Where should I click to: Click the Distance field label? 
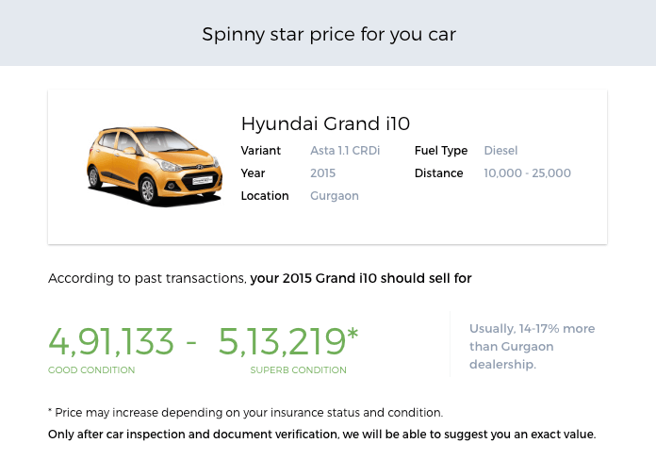coord(438,173)
